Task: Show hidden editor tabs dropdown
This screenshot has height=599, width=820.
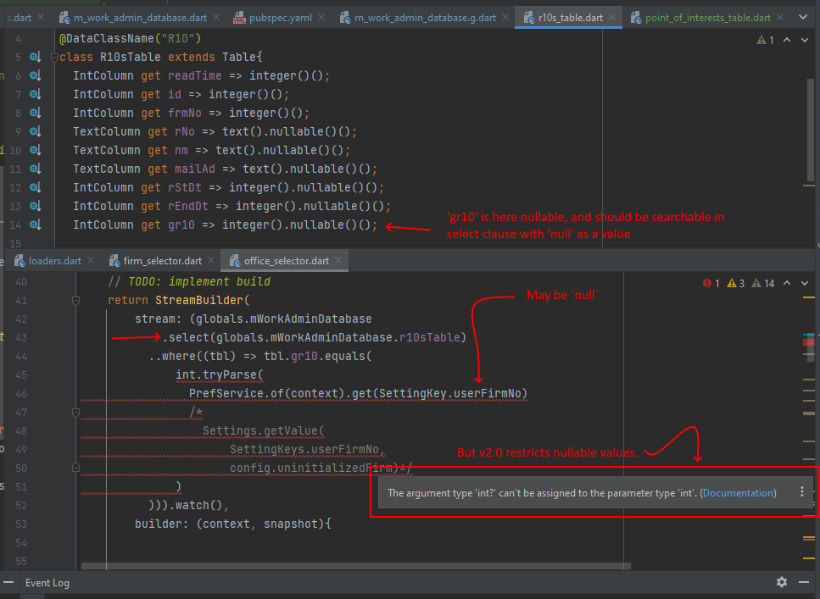Action: (803, 17)
